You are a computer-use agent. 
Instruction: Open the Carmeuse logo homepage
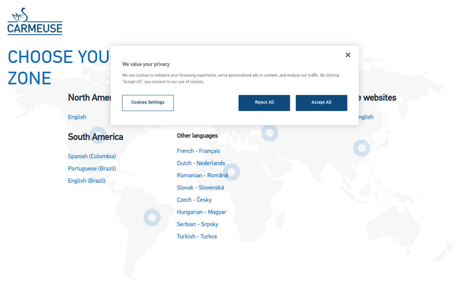(35, 21)
